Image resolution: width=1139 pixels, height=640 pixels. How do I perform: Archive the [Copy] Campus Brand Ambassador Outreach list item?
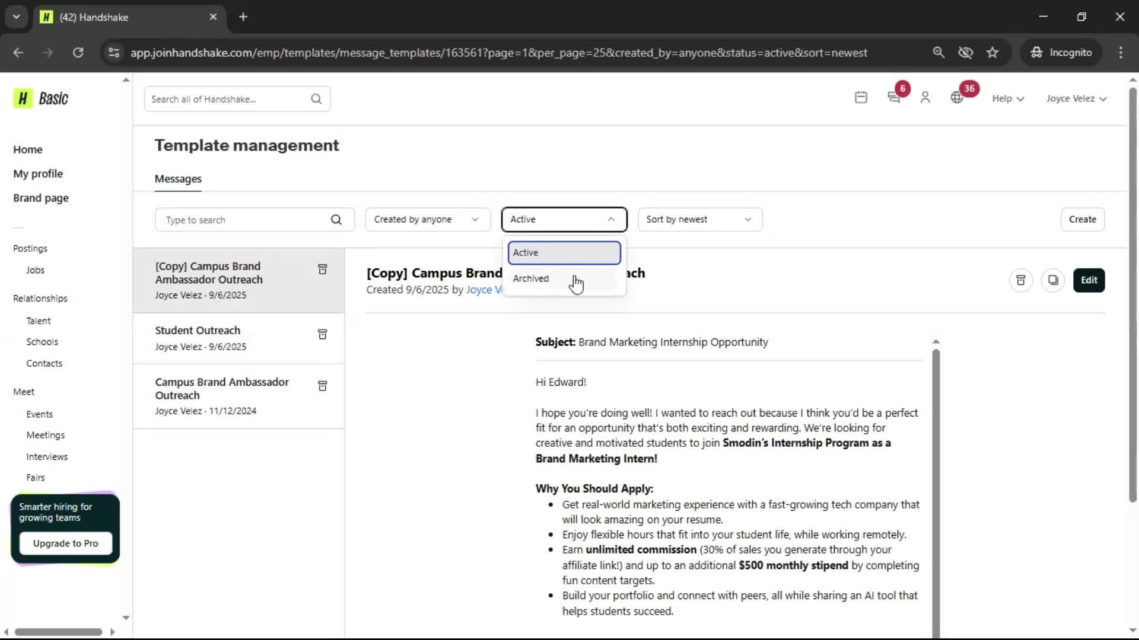point(322,270)
